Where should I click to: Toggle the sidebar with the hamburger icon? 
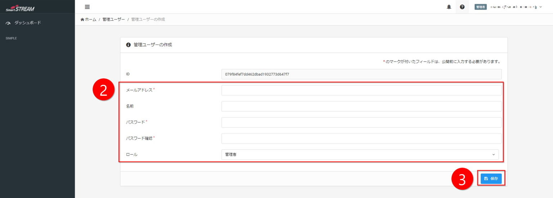pos(87,7)
